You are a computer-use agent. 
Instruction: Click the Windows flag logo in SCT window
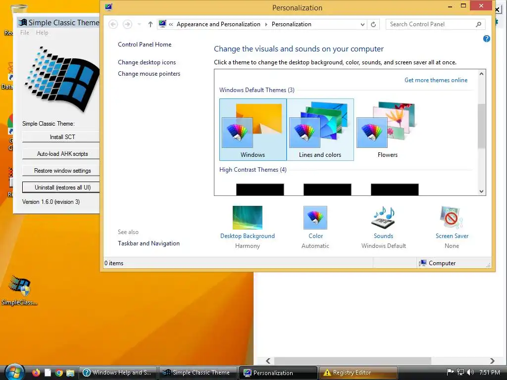(x=62, y=79)
